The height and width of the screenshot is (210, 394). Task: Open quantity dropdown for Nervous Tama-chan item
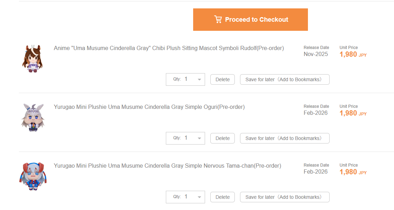coord(185,197)
